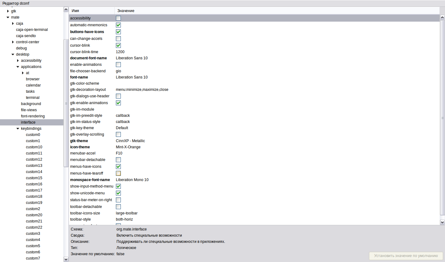Toggle cursor-blink checkbox
Image resolution: width=445 pixels, height=262 pixels.
(x=118, y=45)
